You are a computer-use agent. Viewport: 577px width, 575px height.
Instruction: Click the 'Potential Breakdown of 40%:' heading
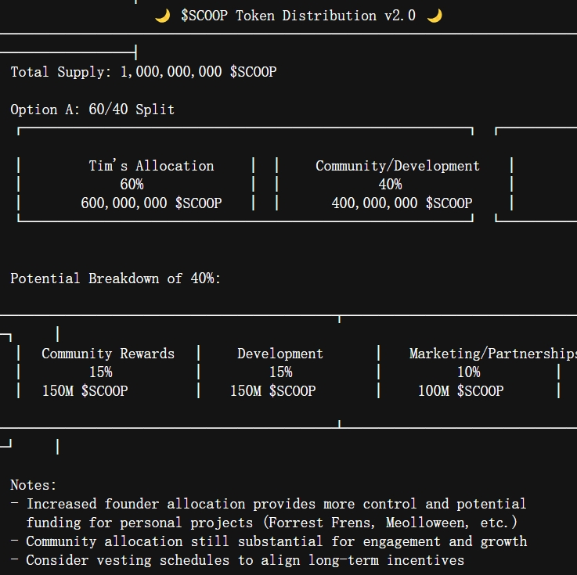point(115,279)
